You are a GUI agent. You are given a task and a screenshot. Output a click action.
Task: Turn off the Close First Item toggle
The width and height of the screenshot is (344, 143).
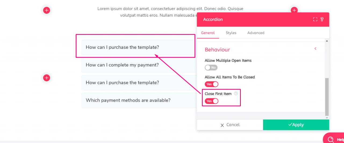pos(212,101)
